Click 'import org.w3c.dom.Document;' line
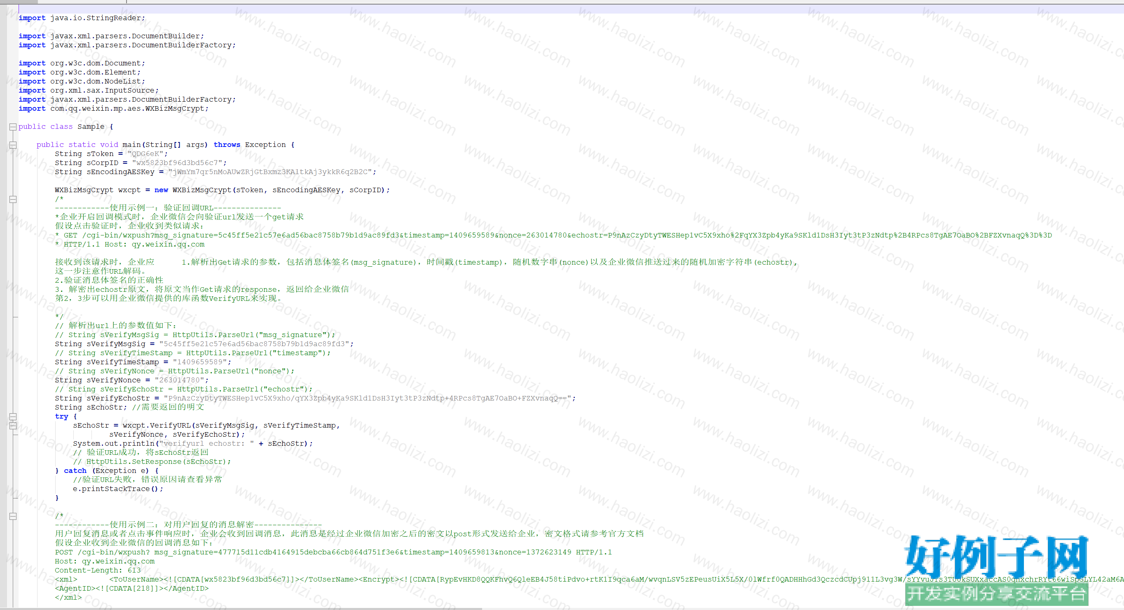Viewport: 1124px width, 610px height. click(82, 63)
